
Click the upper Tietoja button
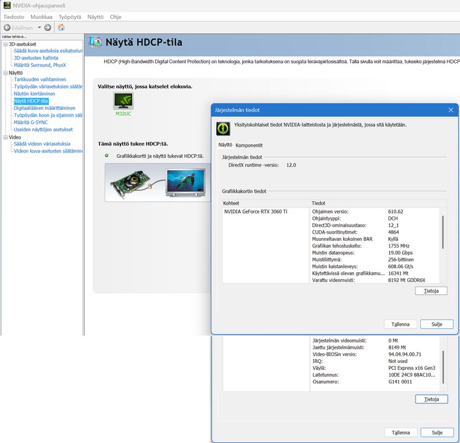click(x=431, y=291)
